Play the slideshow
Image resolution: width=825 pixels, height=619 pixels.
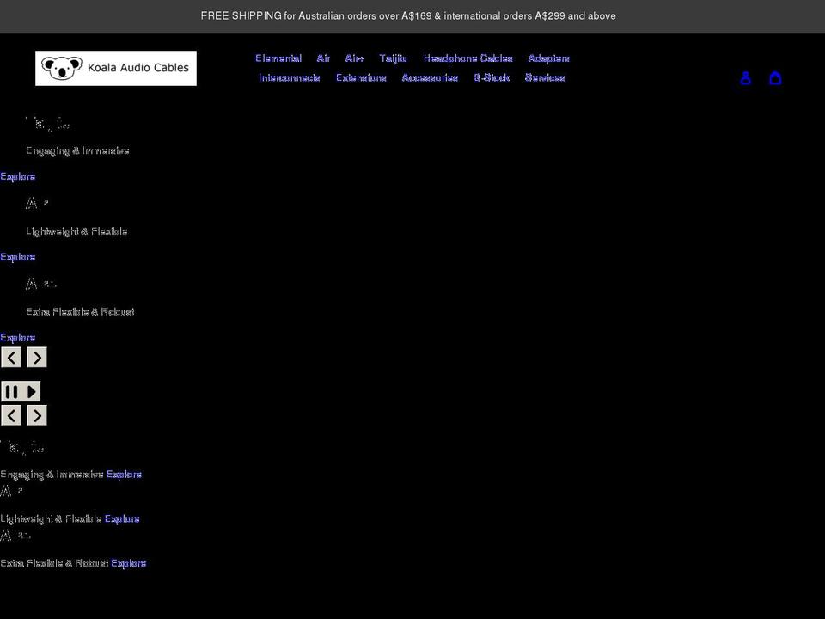pyautogui.click(x=31, y=392)
